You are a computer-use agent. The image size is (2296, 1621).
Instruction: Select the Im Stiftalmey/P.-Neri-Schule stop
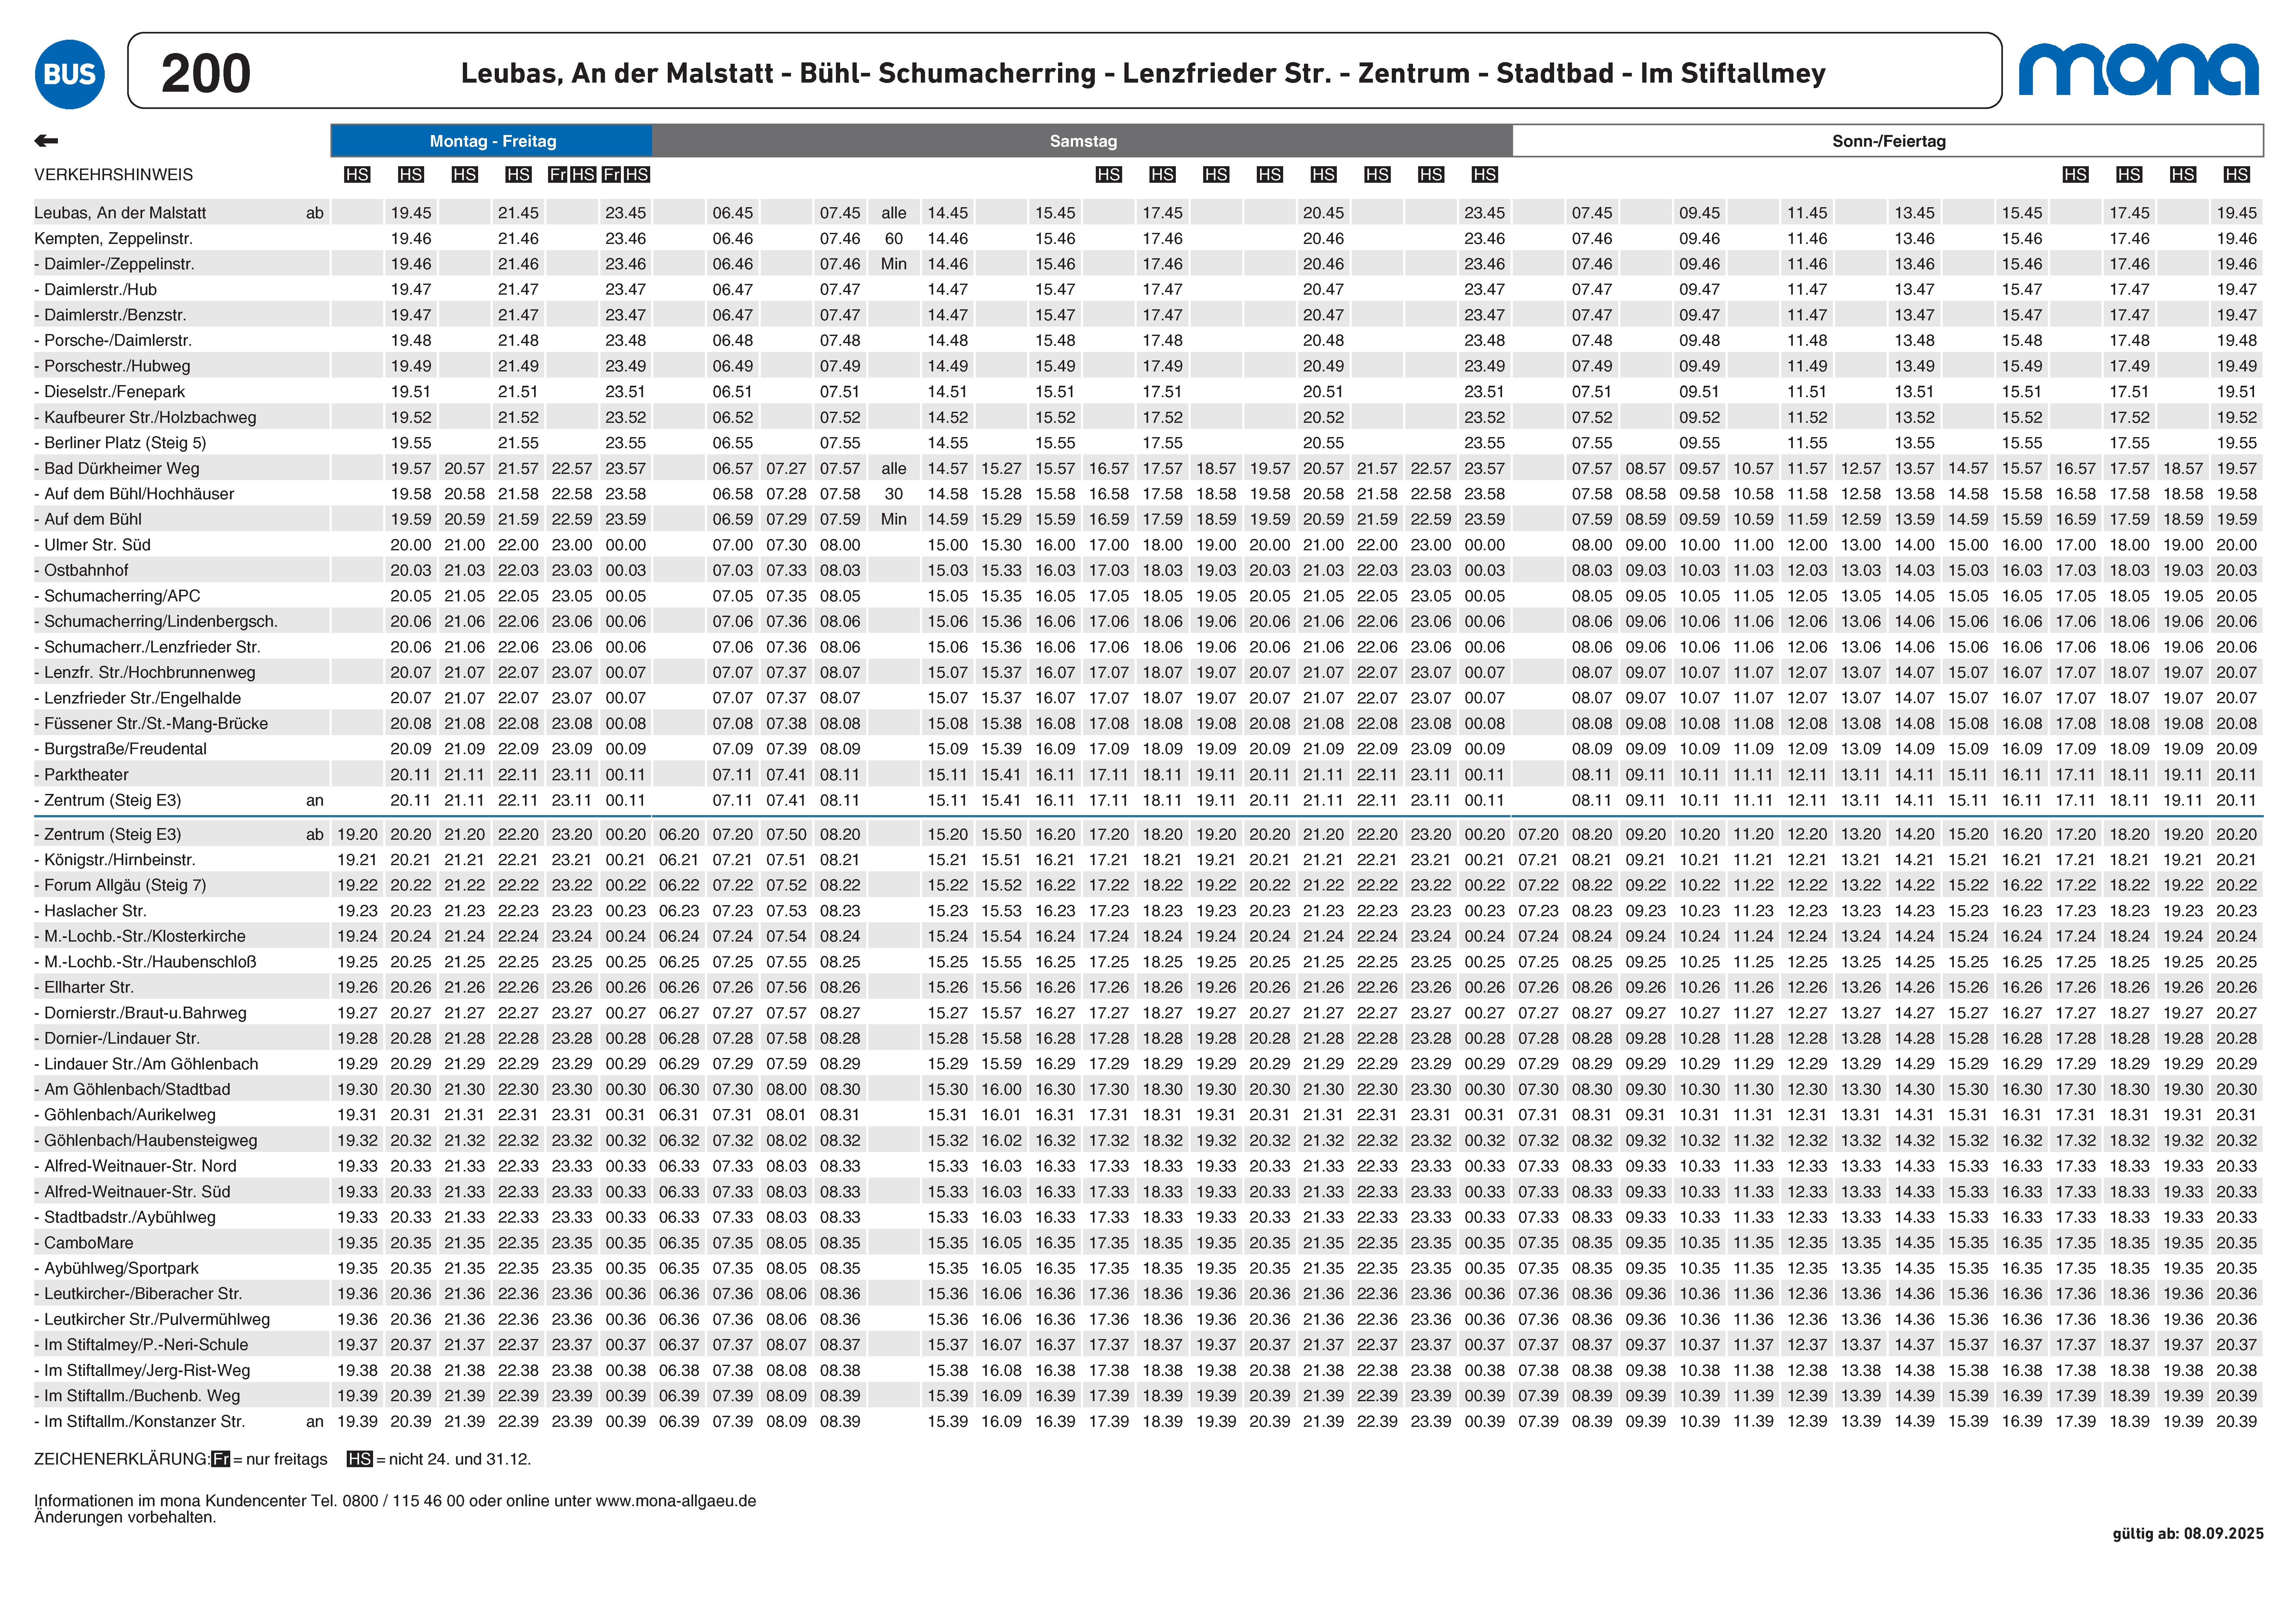click(x=141, y=1345)
